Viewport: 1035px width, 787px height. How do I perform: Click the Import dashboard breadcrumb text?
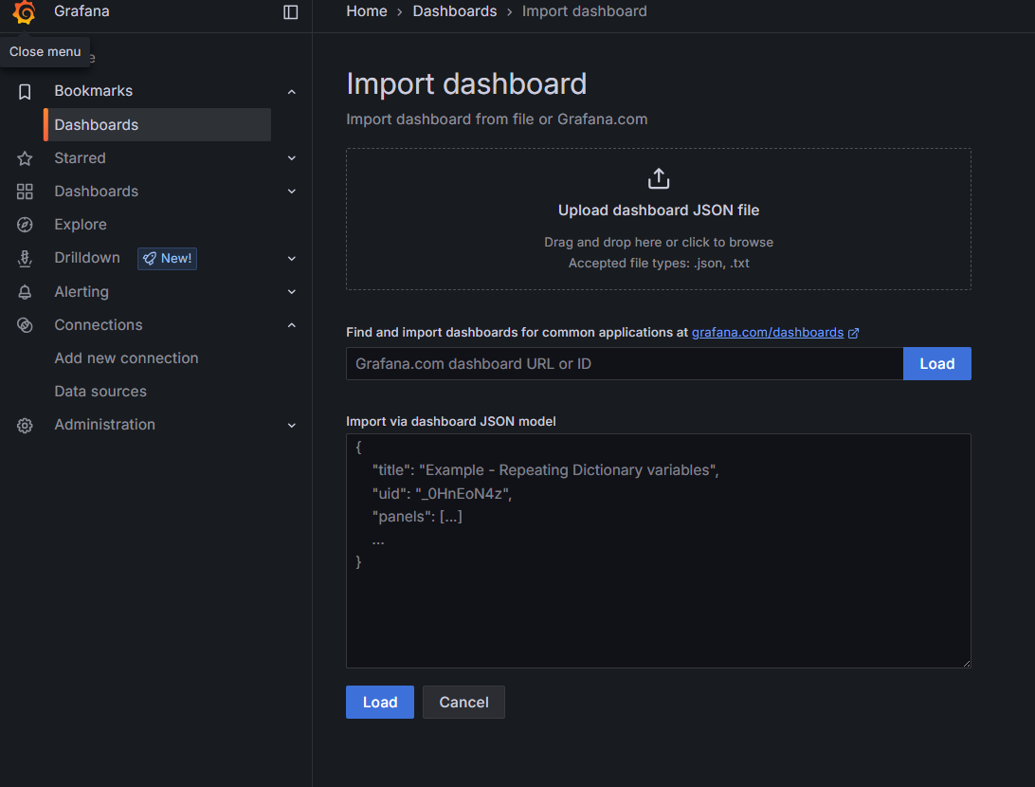click(x=584, y=11)
